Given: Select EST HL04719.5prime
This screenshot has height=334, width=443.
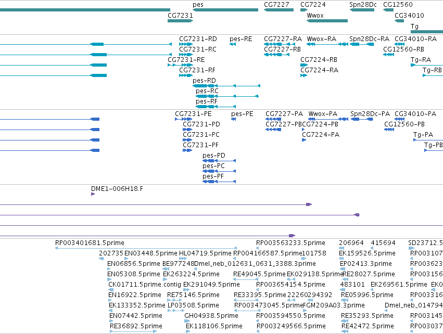Looking at the screenshot, I should click(x=206, y=253).
